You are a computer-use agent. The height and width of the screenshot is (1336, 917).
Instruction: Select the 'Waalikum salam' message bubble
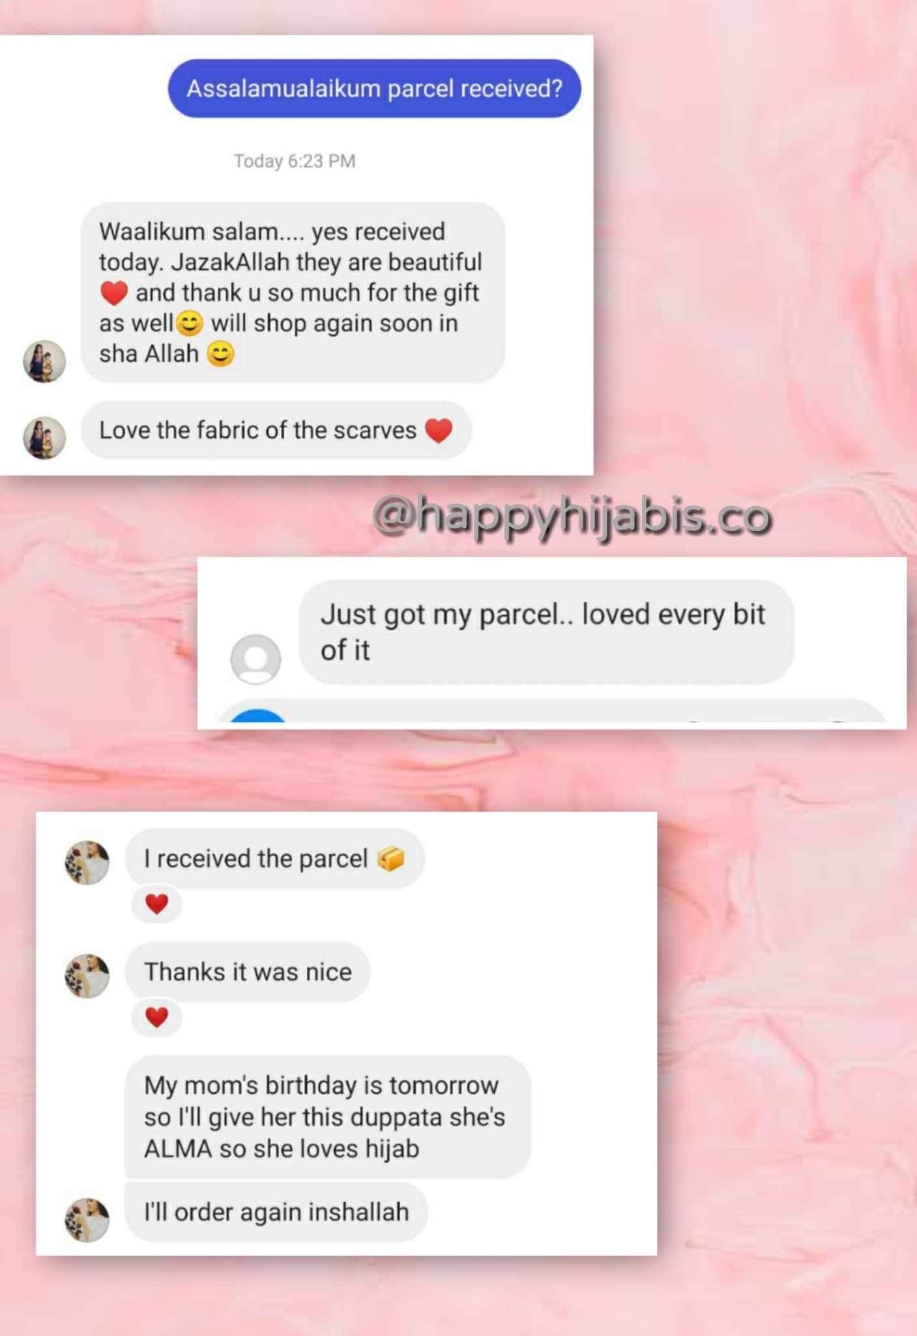point(293,292)
